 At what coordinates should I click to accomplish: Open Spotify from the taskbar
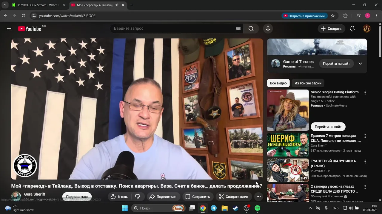click(x=257, y=208)
